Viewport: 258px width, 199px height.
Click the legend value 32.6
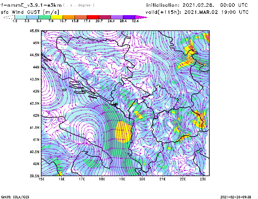click(x=135, y=21)
